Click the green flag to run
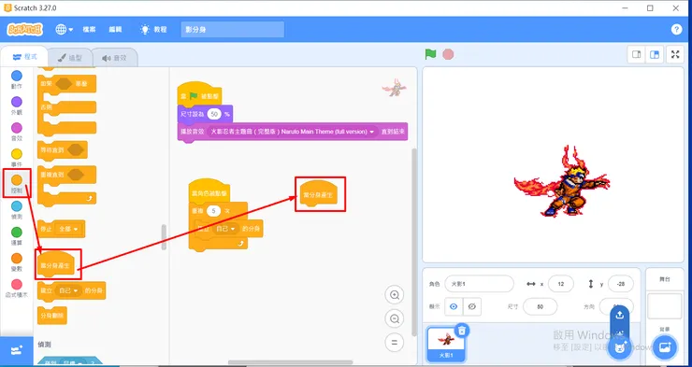Viewport: 692px width, 367px height. [x=430, y=54]
